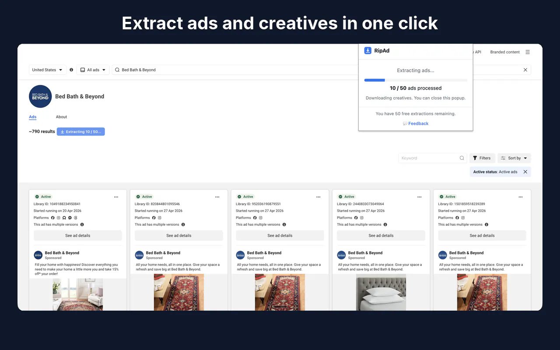Switch to the Ads tab
The image size is (560, 350).
pos(33,117)
